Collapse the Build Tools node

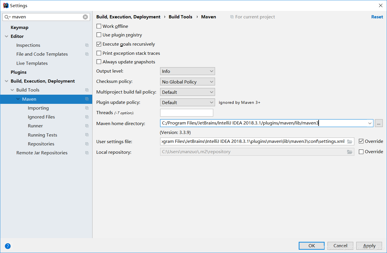[x=12, y=90]
